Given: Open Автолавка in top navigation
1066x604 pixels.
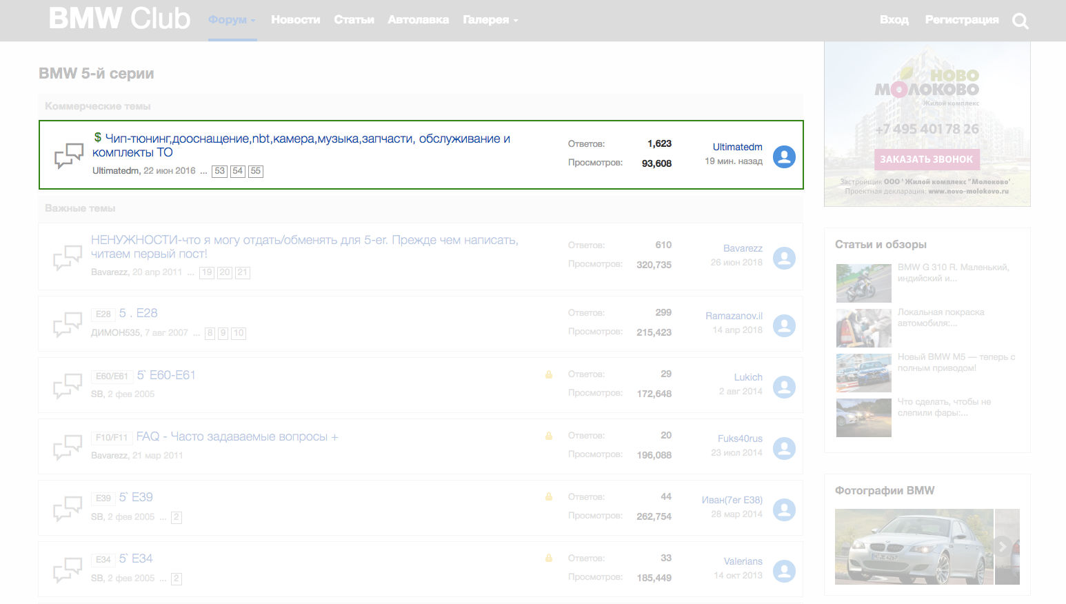Looking at the screenshot, I should (x=418, y=20).
